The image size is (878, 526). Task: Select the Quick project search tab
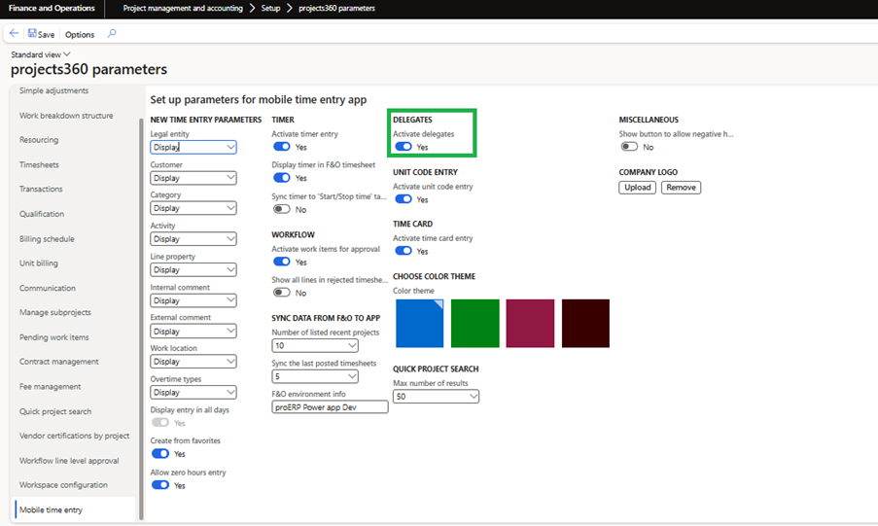[54, 411]
